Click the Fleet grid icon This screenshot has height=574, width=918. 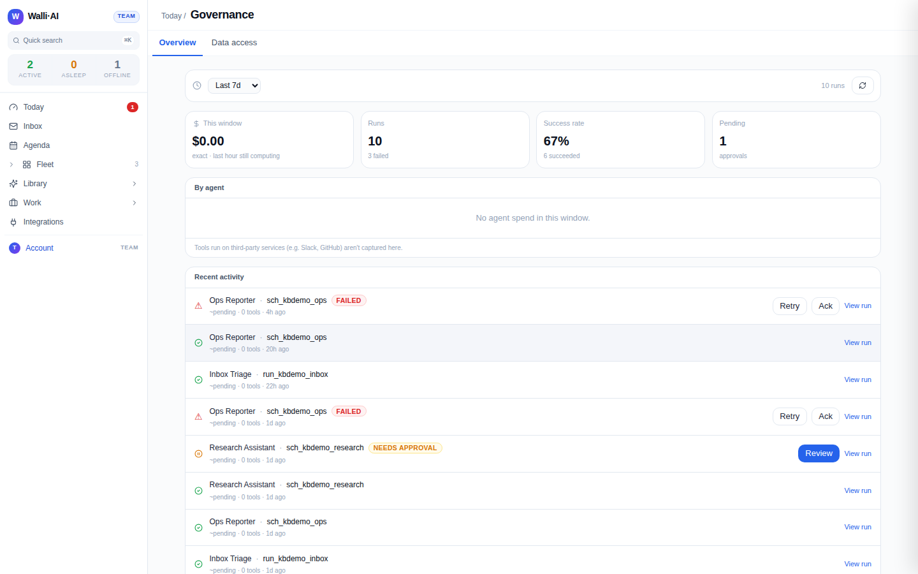pyautogui.click(x=27, y=165)
